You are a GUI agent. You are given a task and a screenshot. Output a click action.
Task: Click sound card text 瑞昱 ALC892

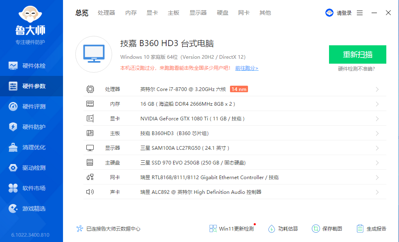[x=201, y=192]
